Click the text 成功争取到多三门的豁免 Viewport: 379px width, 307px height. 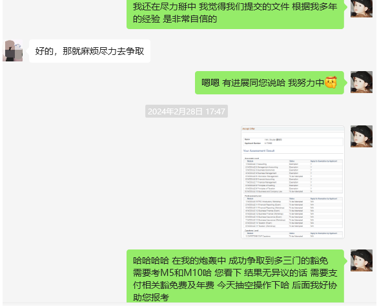pos(278,261)
